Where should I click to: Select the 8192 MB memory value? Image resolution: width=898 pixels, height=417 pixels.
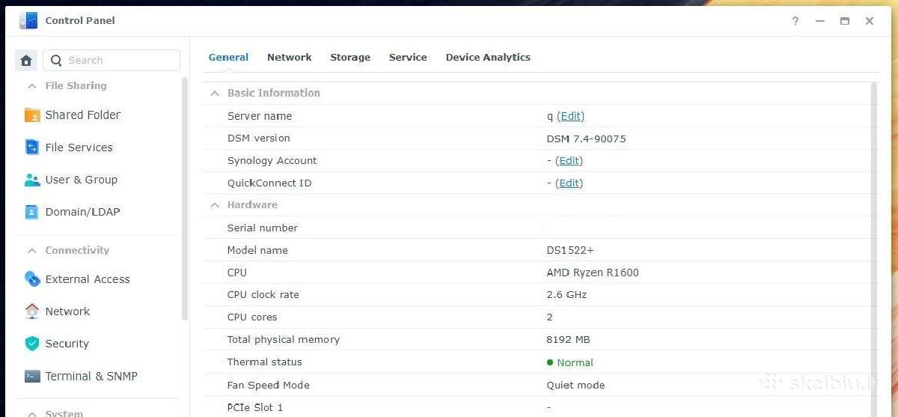pyautogui.click(x=569, y=340)
